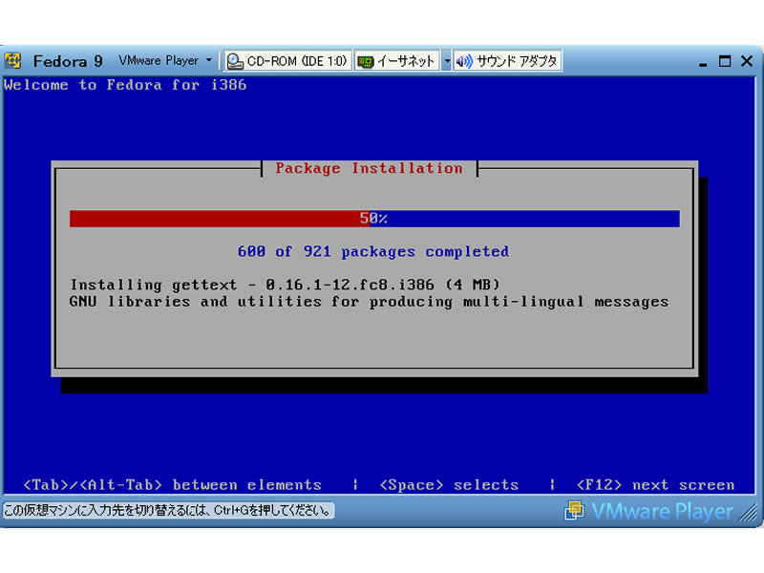This screenshot has height=573, width=764.
Task: Click the Ethernet network adapter icon
Action: (x=365, y=61)
